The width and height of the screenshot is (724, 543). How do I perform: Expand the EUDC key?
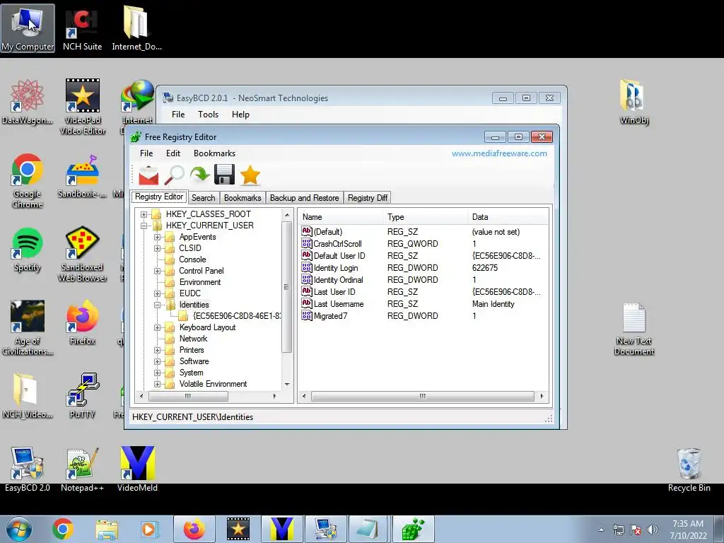[x=158, y=293]
